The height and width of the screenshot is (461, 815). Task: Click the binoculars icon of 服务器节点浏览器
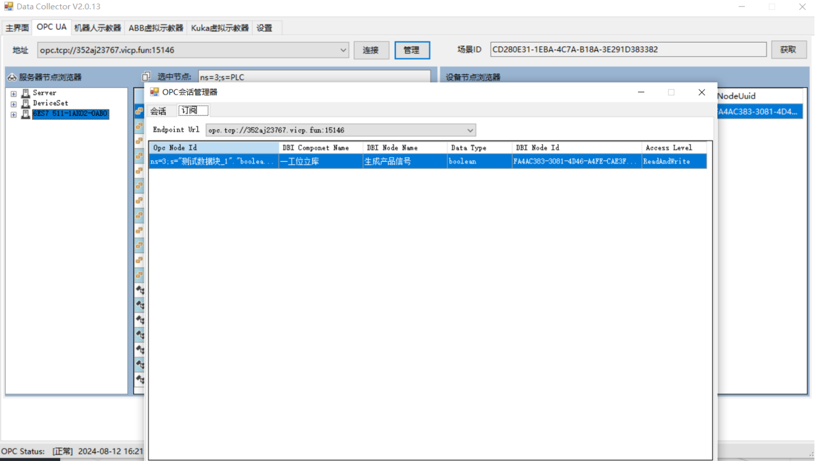point(12,77)
